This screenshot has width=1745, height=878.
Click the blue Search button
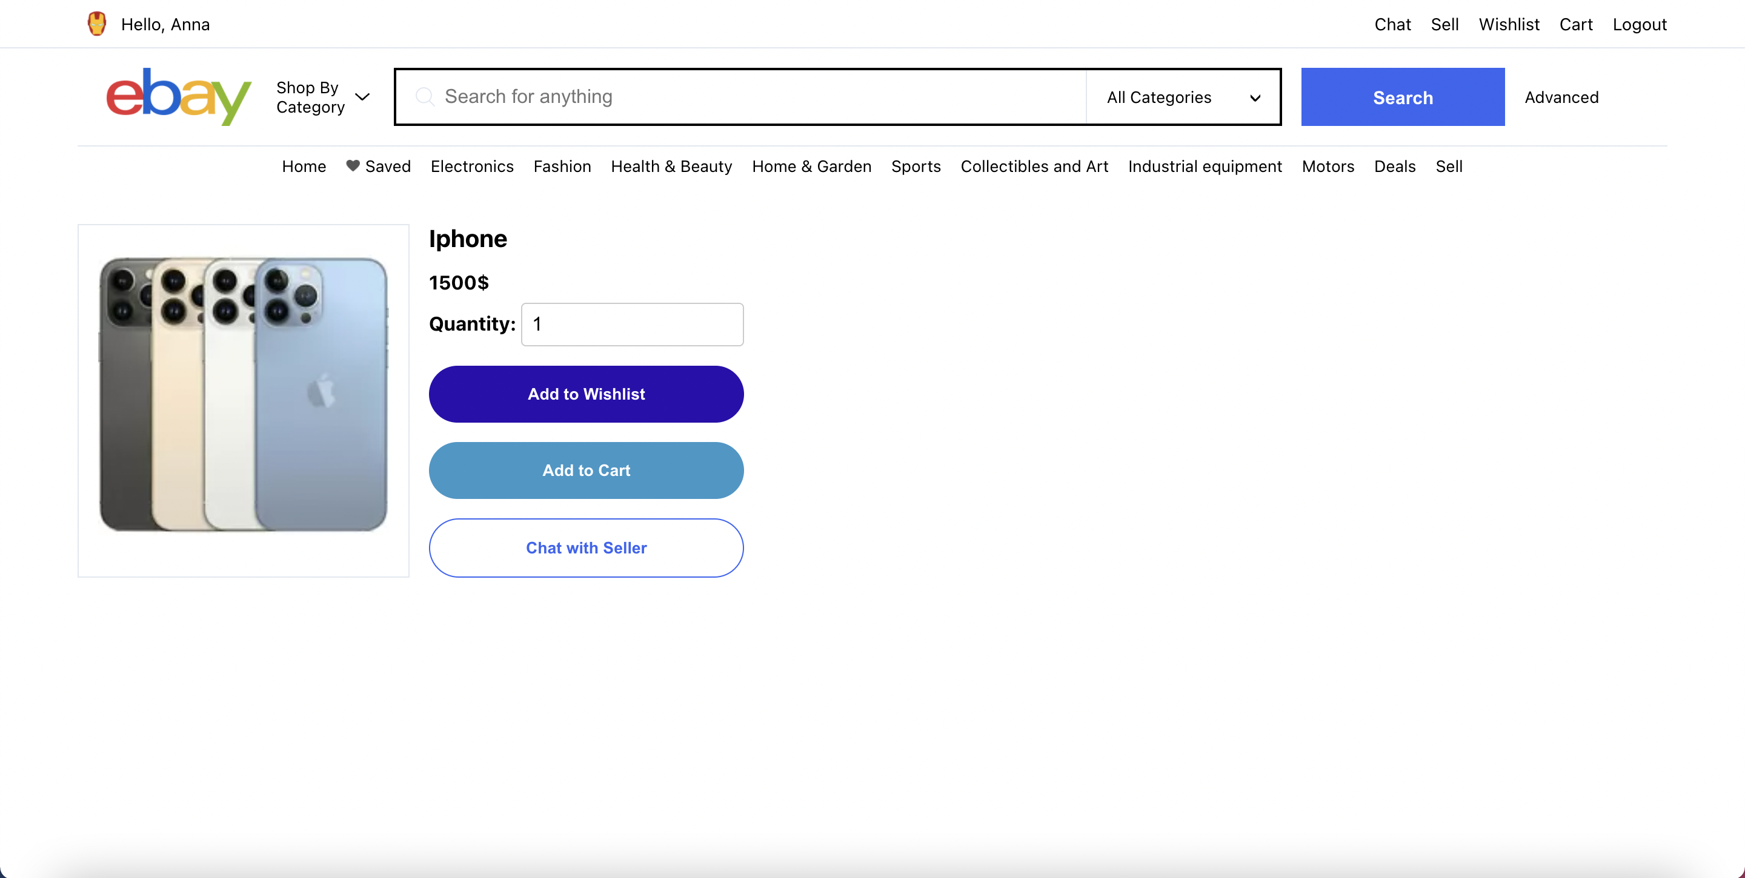click(1402, 97)
